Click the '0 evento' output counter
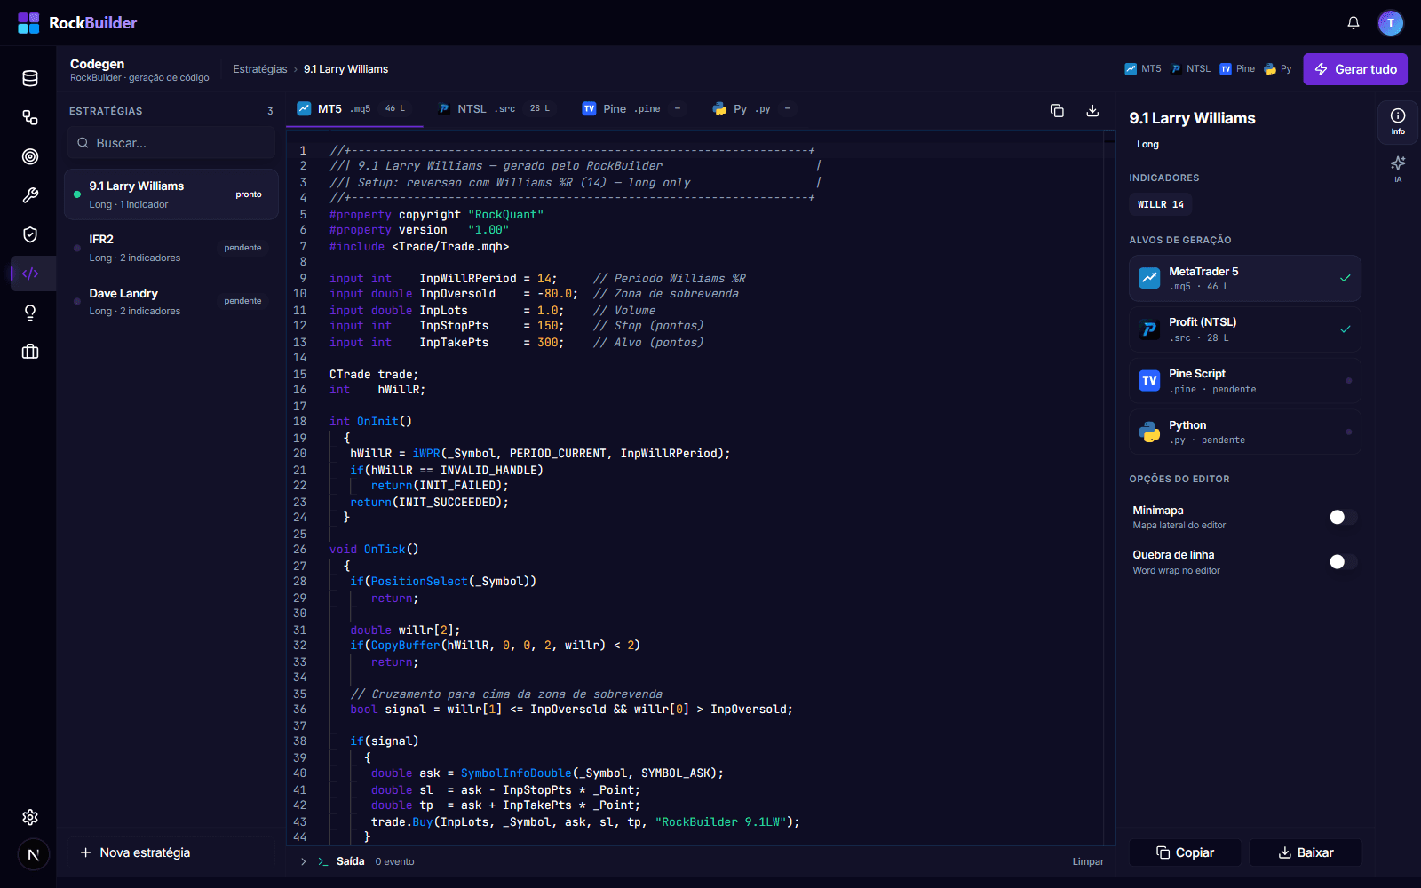Viewport: 1421px width, 888px height. pyautogui.click(x=394, y=862)
